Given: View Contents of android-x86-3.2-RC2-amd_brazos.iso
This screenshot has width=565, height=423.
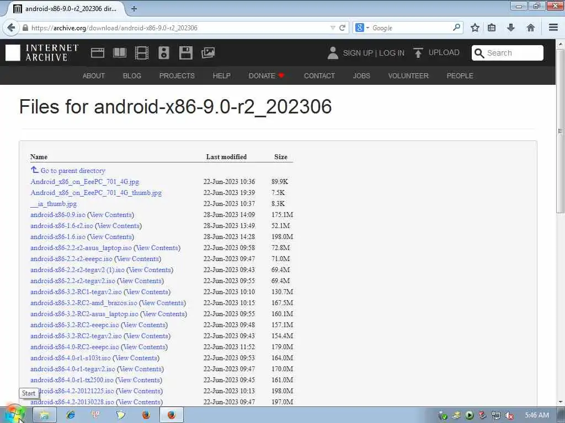Looking at the screenshot, I should [163, 303].
